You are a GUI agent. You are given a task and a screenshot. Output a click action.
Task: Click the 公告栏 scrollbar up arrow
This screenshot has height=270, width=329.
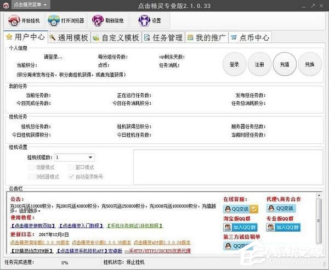click(319, 195)
